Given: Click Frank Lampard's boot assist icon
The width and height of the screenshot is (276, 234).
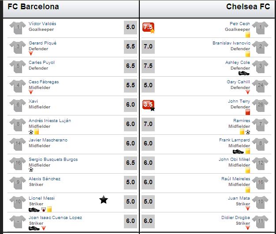Looking at the screenshot, I should click(238, 151).
